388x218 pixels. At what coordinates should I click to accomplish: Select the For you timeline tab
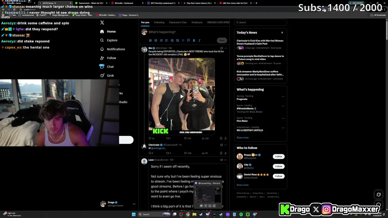pyautogui.click(x=145, y=22)
